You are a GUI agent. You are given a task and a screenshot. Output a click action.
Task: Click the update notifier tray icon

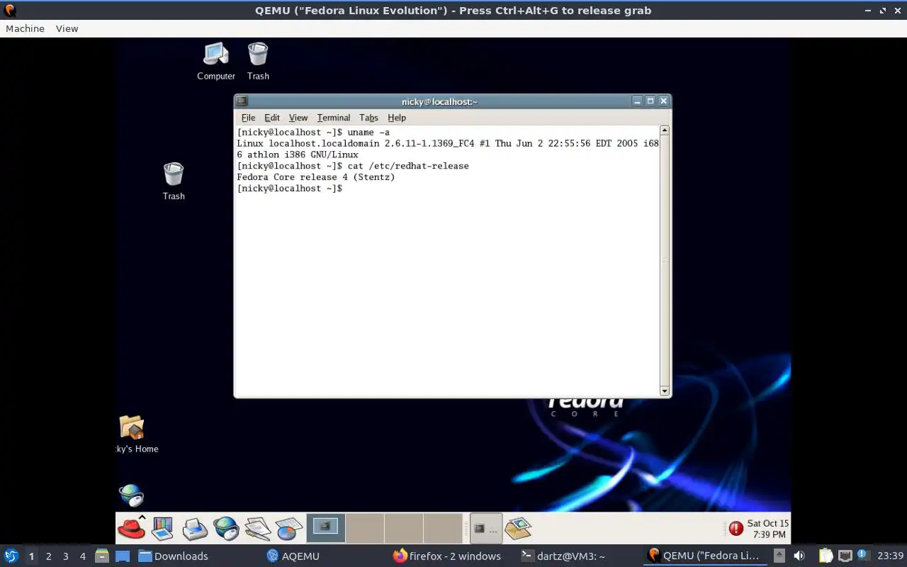click(x=862, y=555)
